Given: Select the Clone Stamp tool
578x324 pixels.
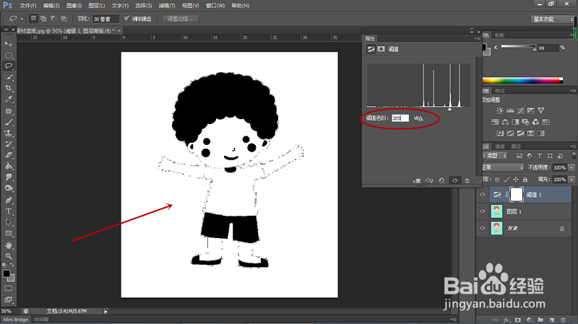Looking at the screenshot, I should coord(9,133).
